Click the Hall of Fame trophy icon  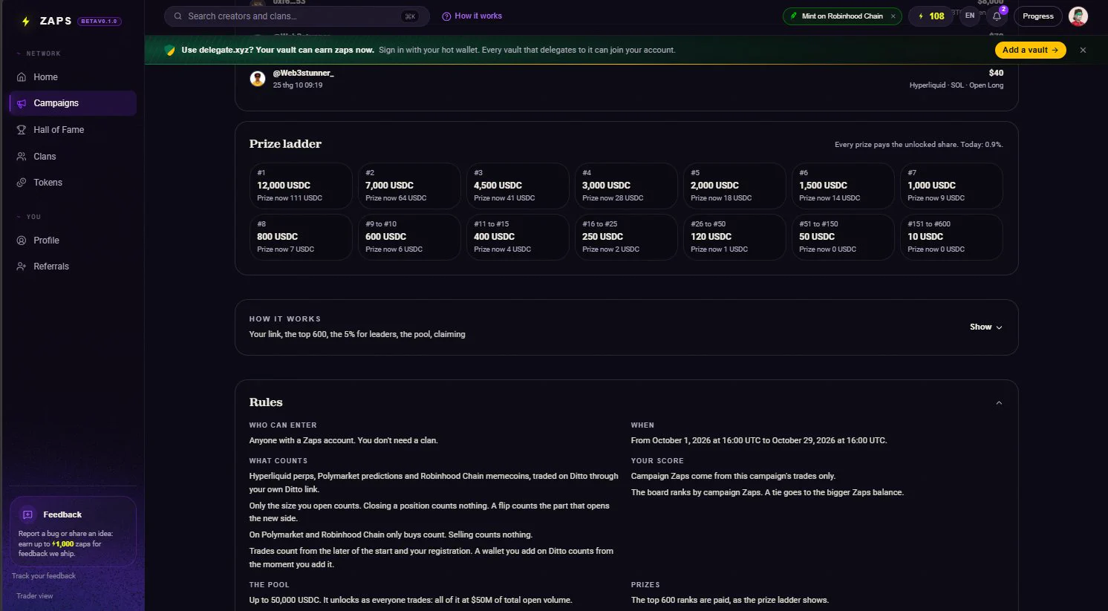[x=22, y=130]
